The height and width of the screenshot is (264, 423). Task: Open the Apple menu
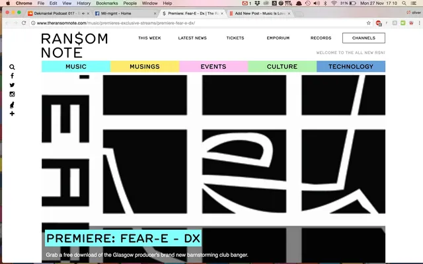tap(8, 3)
